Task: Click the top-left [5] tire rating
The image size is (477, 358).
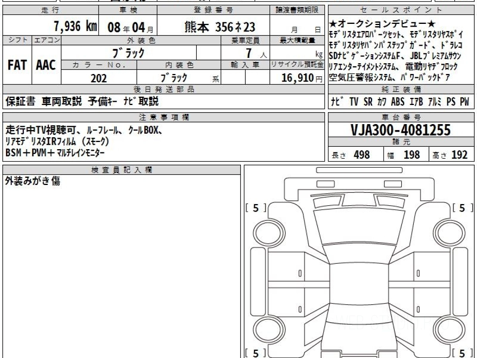Action: tap(256, 208)
